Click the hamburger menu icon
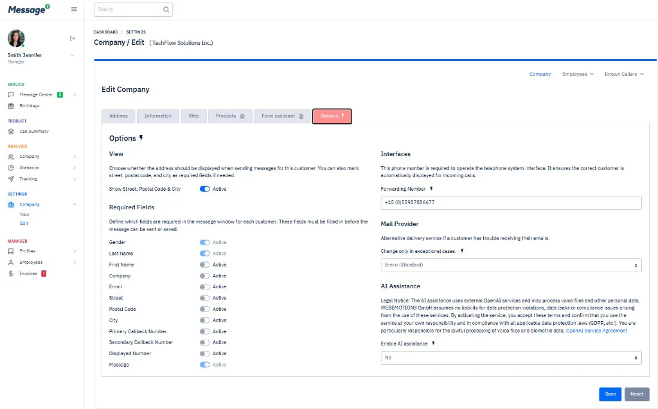 click(75, 9)
